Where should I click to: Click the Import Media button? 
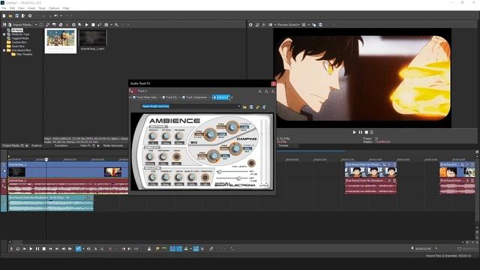(20, 25)
